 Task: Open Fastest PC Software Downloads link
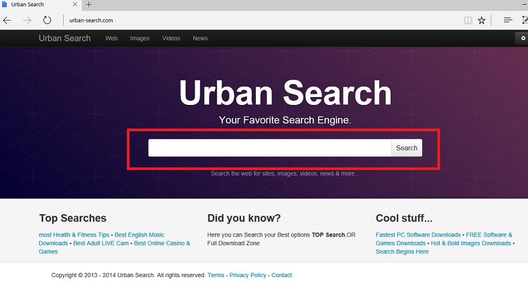tap(418, 235)
